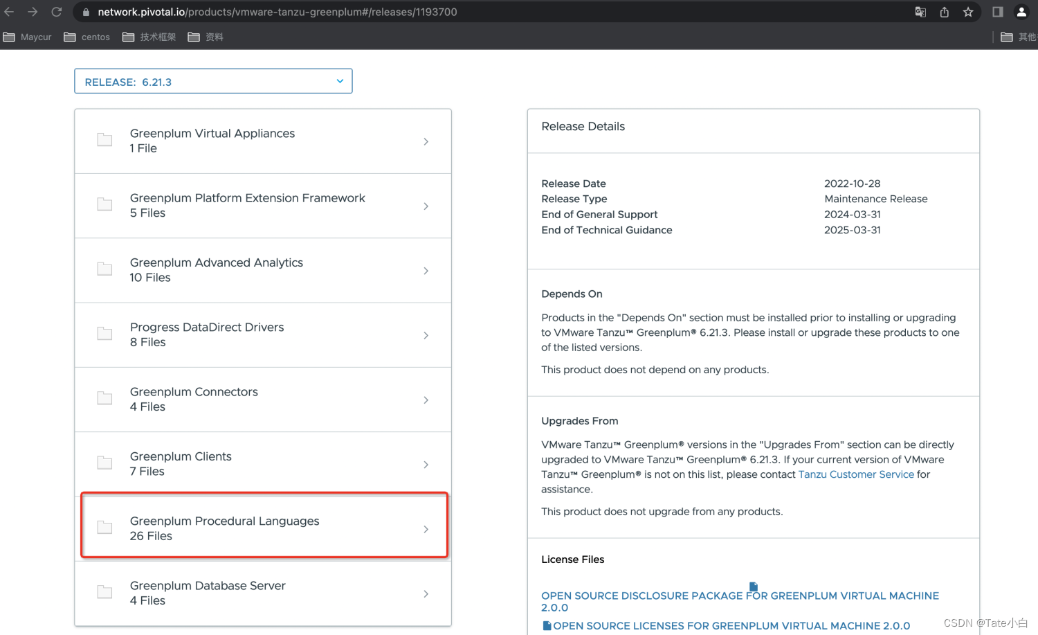Open the Tanzu Customer Service link
The image size is (1038, 635).
click(x=856, y=474)
